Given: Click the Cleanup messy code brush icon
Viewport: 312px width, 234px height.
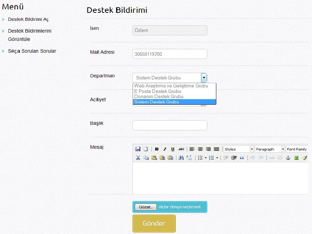Looking at the screenshot, I should [305, 158].
